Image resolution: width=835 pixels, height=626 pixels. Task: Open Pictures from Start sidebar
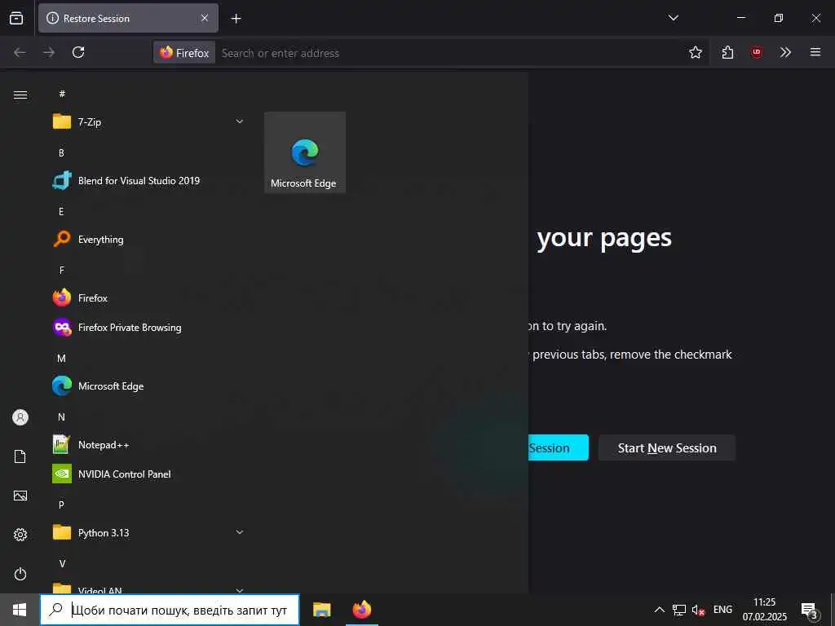coord(20,496)
